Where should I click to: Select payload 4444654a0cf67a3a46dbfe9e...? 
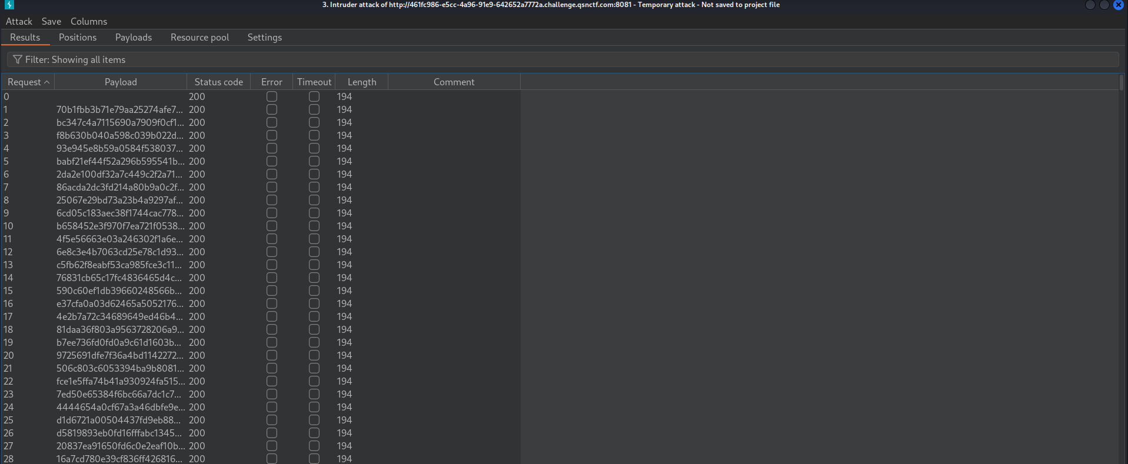(120, 407)
